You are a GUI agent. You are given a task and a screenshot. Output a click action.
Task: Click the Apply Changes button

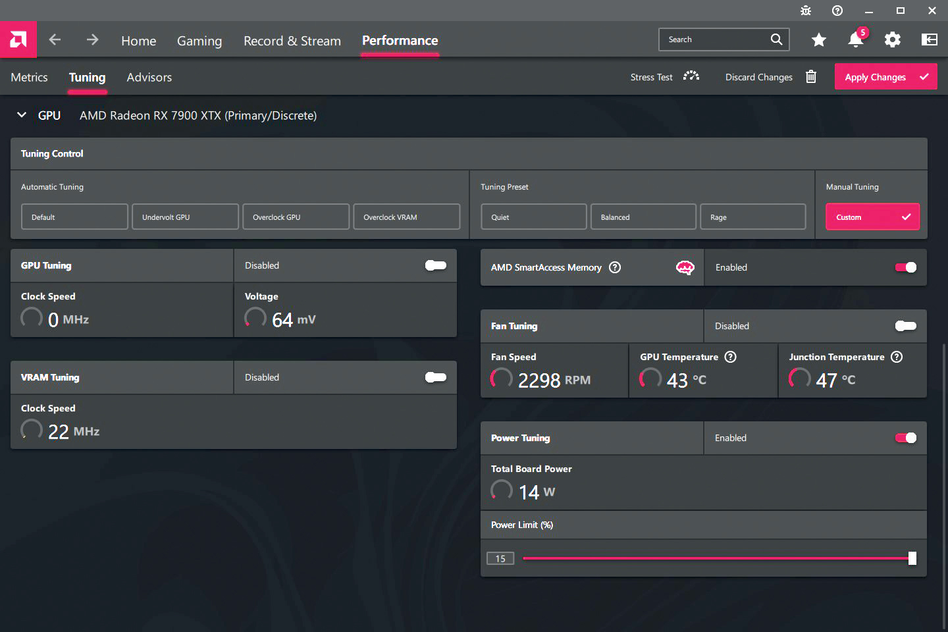tap(885, 77)
